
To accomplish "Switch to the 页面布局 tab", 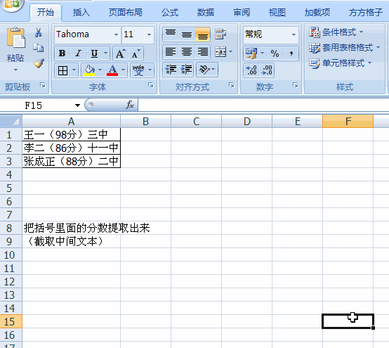I will tap(126, 13).
